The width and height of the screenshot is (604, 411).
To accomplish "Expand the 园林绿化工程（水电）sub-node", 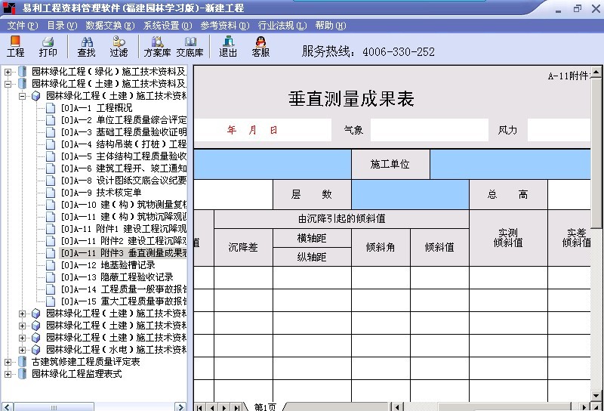I will [x=22, y=350].
